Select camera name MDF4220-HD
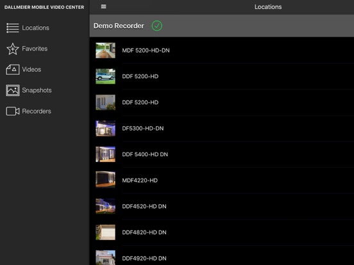This screenshot has width=354, height=265. click(x=140, y=181)
